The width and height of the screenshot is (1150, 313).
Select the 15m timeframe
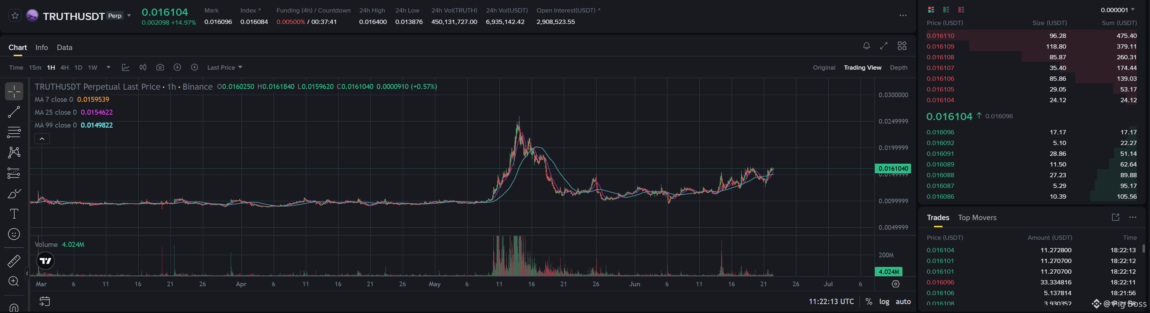coord(35,68)
